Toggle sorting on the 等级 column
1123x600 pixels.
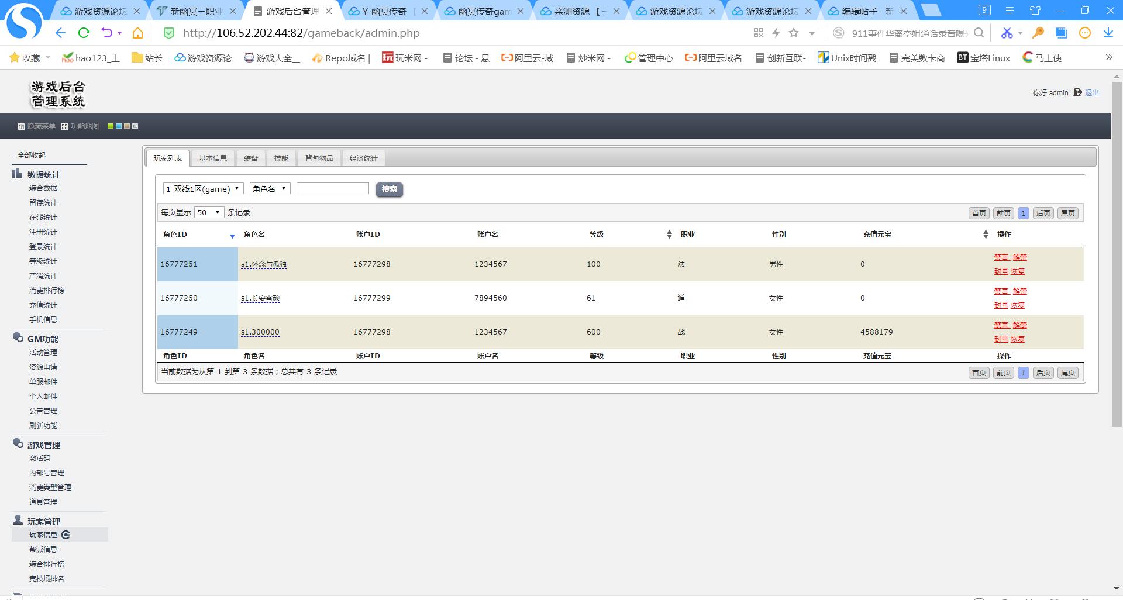pyautogui.click(x=669, y=235)
